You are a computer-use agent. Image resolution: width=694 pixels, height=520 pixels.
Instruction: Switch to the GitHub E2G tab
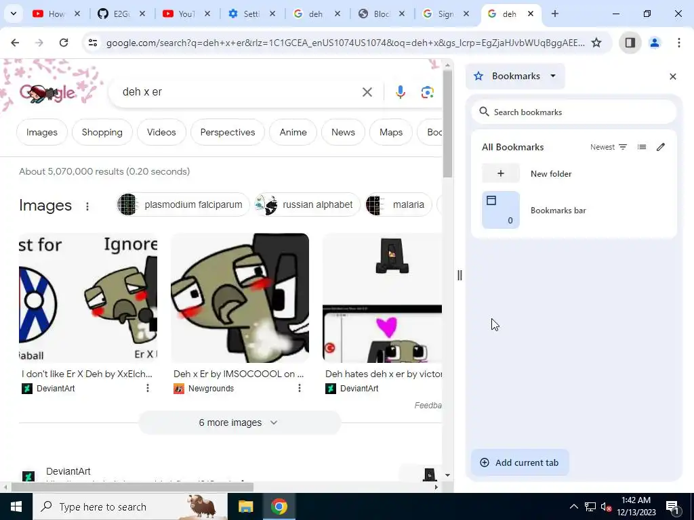click(121, 14)
